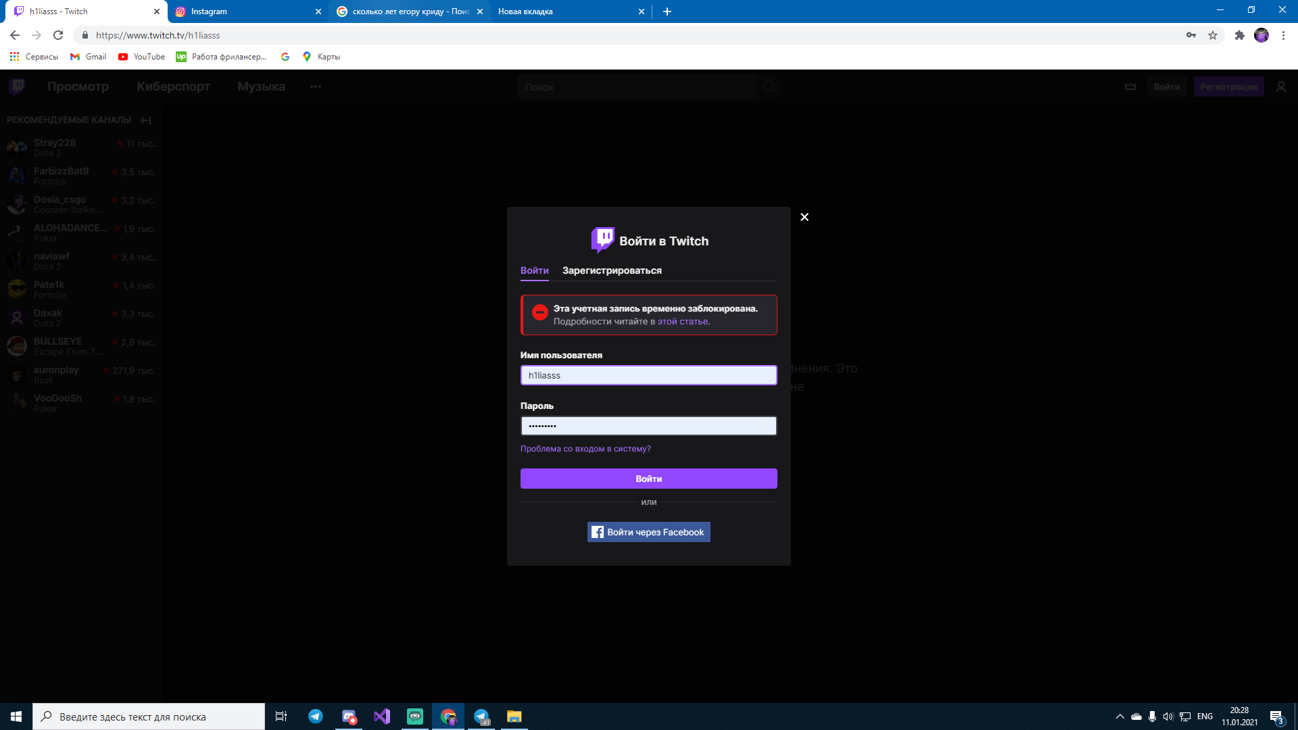Reload the current page

pyautogui.click(x=58, y=35)
